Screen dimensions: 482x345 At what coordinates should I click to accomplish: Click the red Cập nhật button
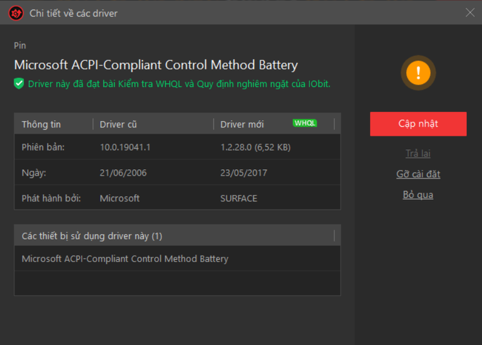coord(418,124)
